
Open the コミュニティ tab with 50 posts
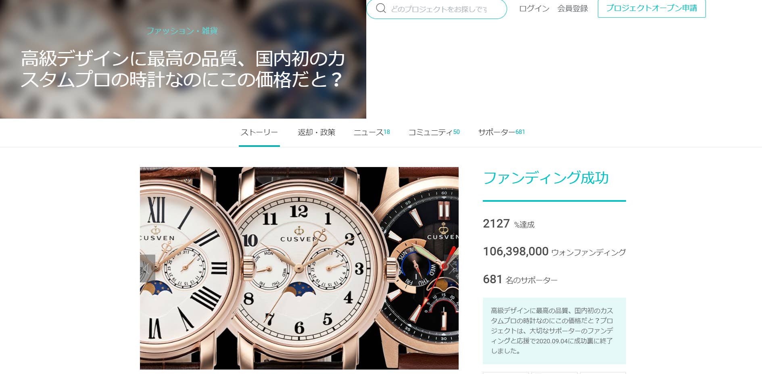tap(434, 132)
